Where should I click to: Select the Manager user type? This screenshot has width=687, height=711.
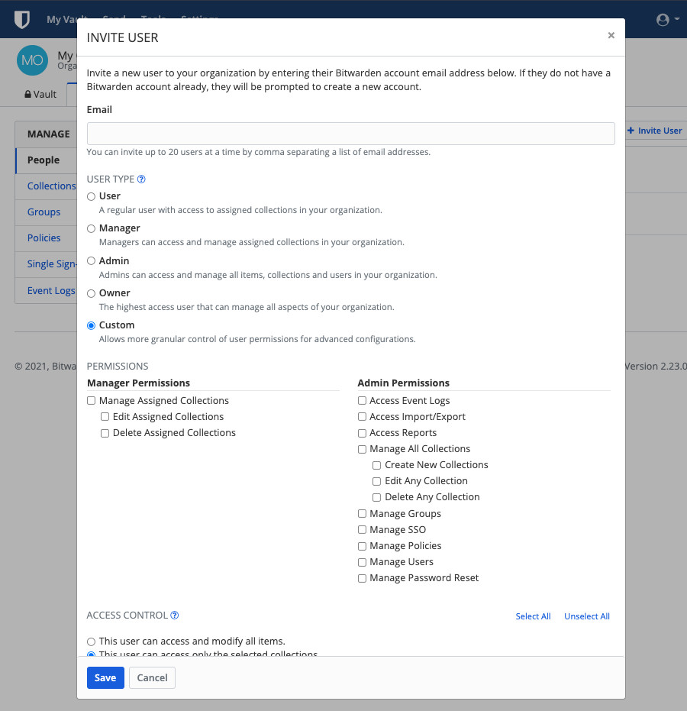(x=92, y=228)
